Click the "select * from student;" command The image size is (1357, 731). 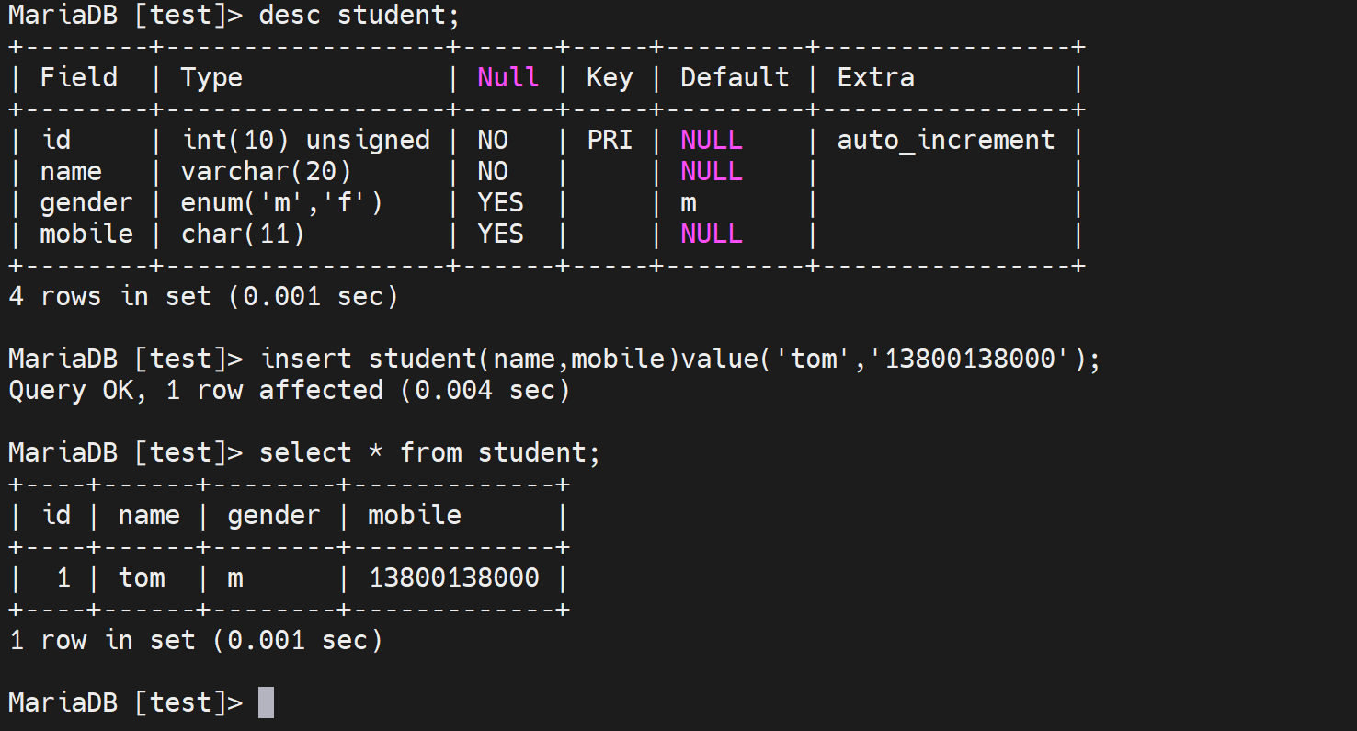[x=429, y=452]
